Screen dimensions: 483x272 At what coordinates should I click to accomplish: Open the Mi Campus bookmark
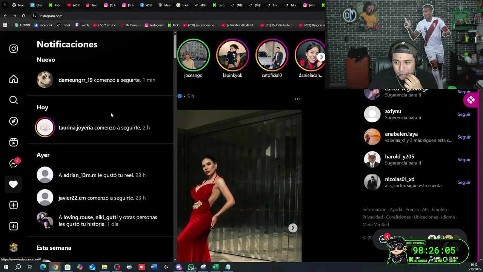coord(131,25)
